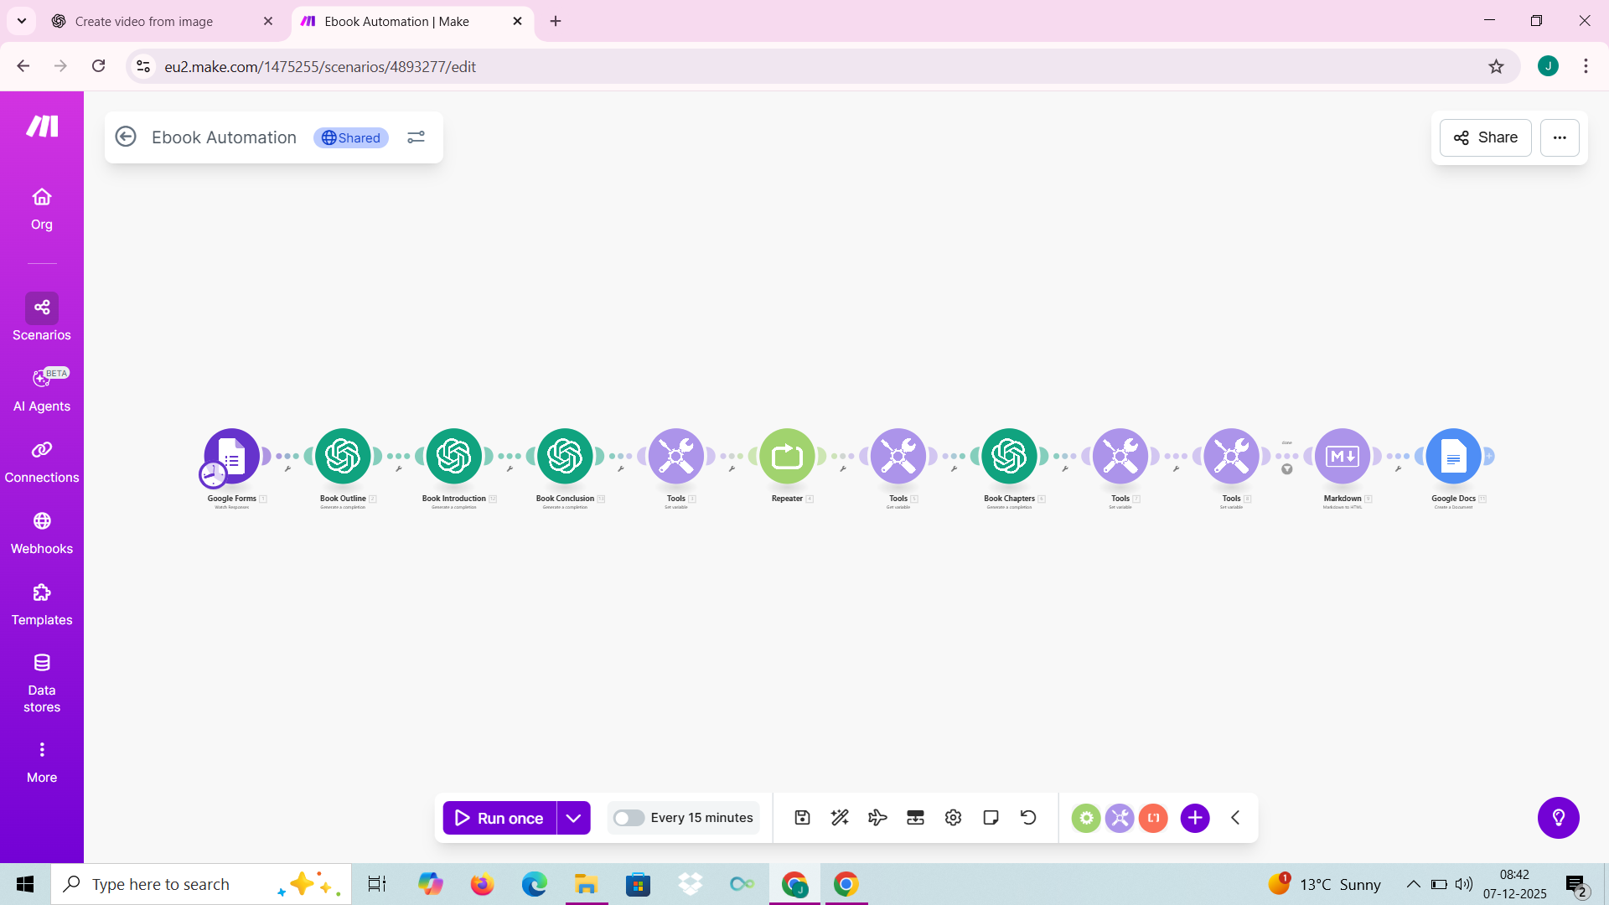Click the auto-align magic wand icon

click(840, 817)
